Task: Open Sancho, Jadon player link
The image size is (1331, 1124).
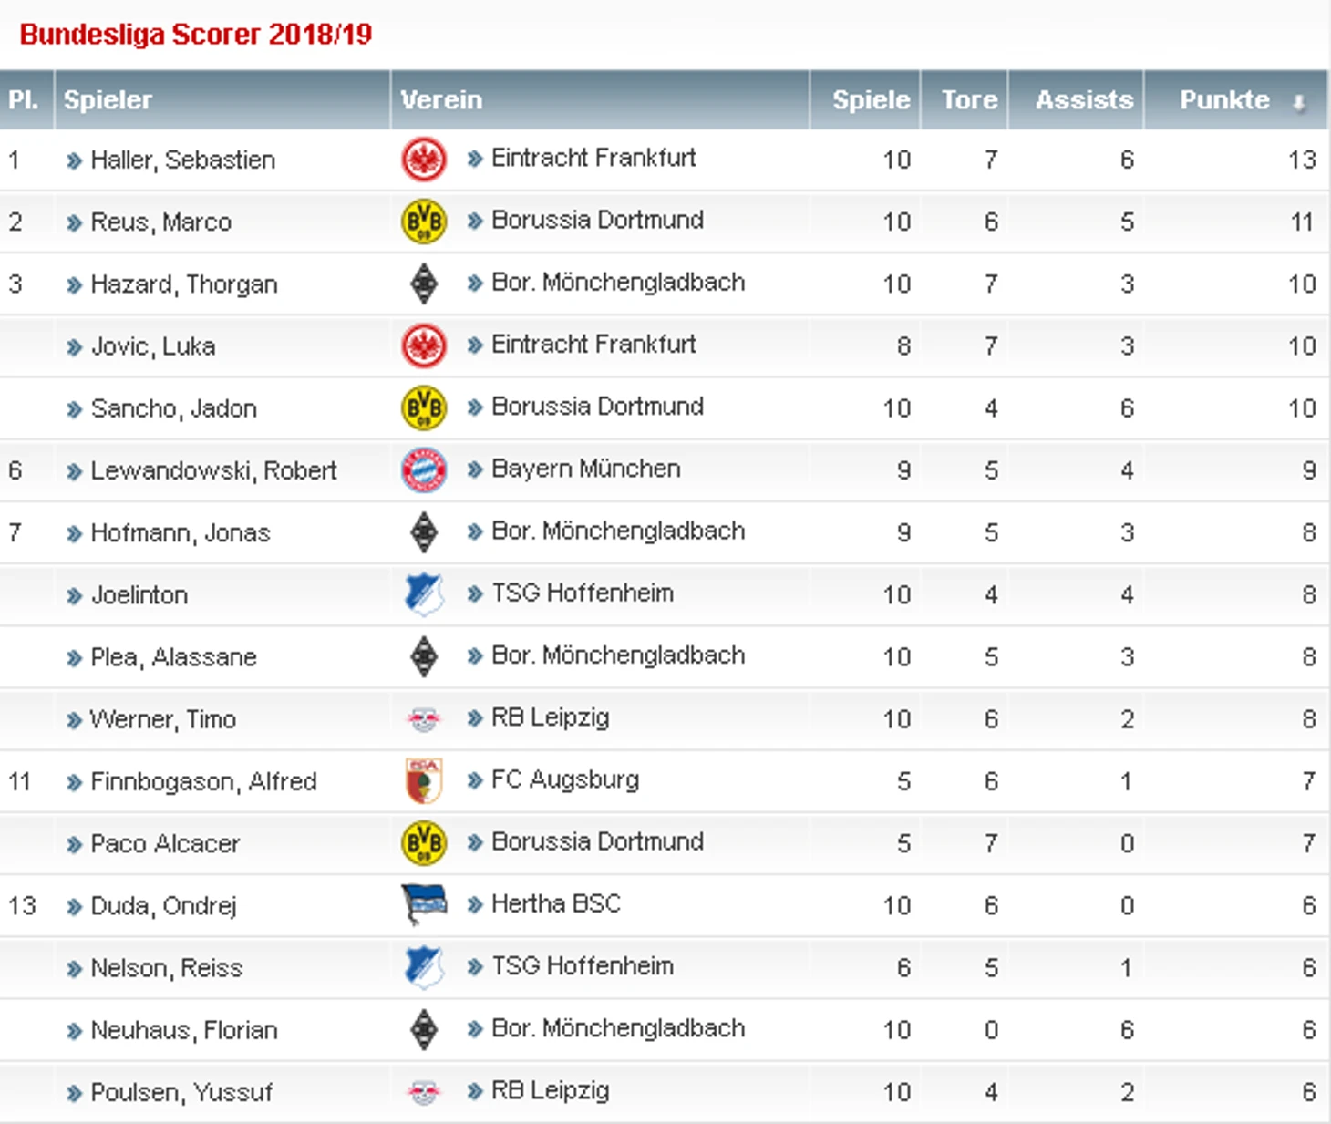Action: click(x=173, y=409)
